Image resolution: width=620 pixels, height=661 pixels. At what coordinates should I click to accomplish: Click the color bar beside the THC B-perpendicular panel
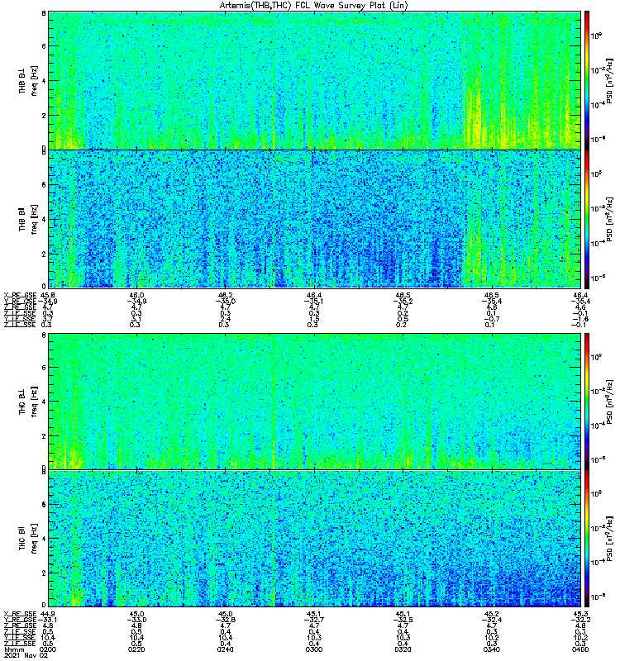(587, 402)
